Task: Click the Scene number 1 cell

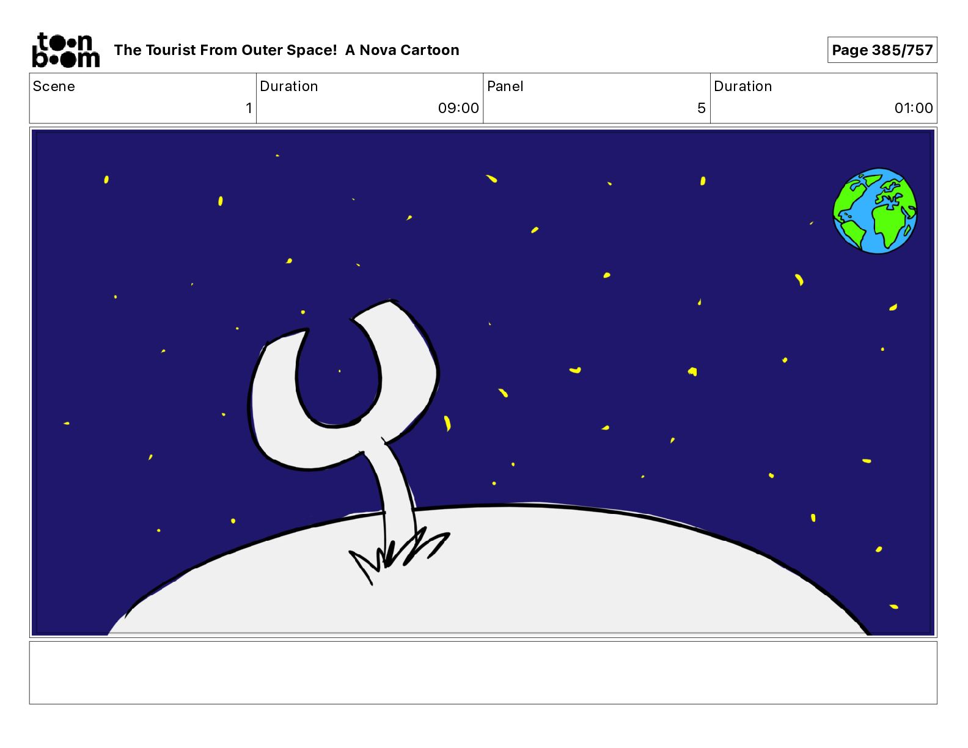Action: (143, 98)
